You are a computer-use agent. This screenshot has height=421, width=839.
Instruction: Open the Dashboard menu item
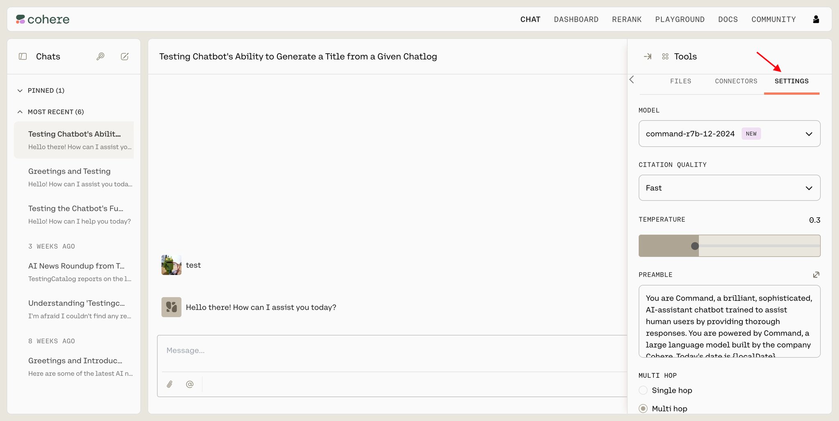576,19
